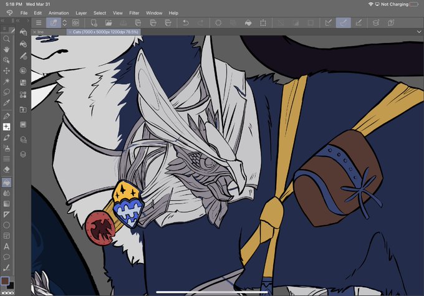Select the Text tool
This screenshot has height=296, width=424.
coord(6,247)
